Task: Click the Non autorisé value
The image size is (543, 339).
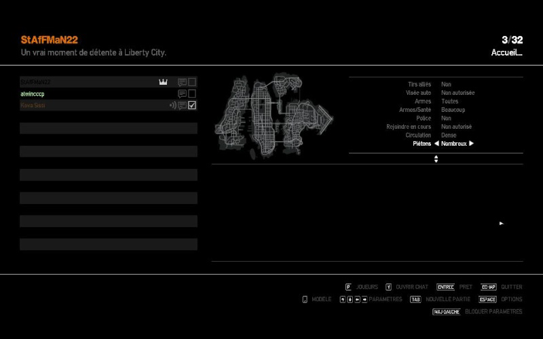Action: 456,127
